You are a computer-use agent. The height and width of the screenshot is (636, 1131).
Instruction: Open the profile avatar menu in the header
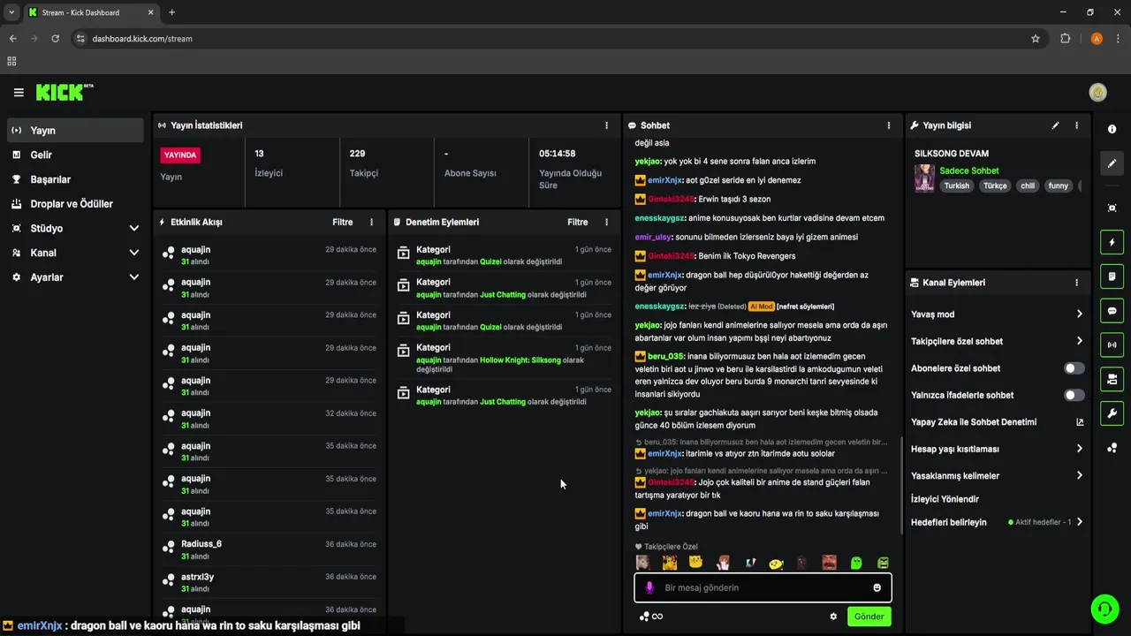click(1098, 93)
